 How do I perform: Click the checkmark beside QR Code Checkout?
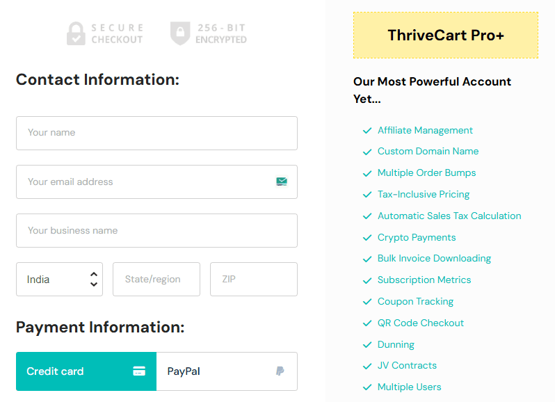point(367,323)
